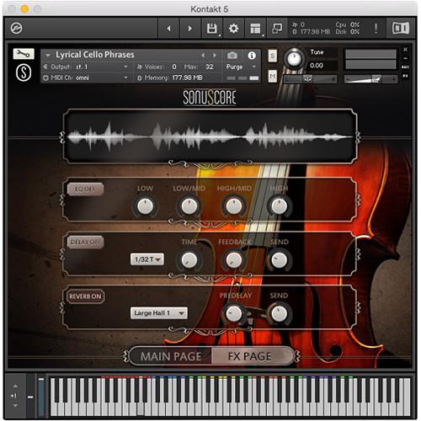Show instrument info icon

click(x=252, y=56)
